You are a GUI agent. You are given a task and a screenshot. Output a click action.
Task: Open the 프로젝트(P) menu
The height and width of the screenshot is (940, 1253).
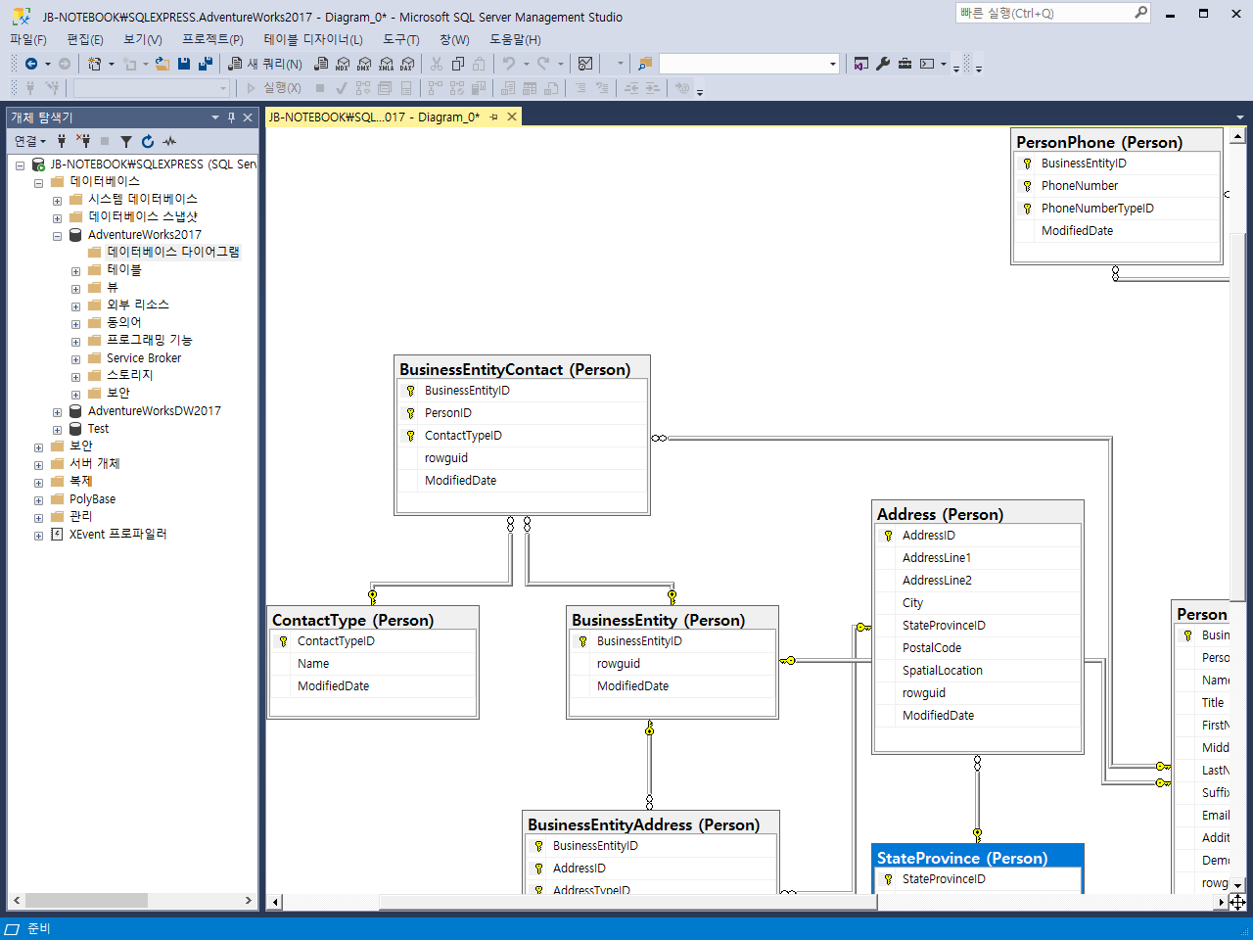212,39
